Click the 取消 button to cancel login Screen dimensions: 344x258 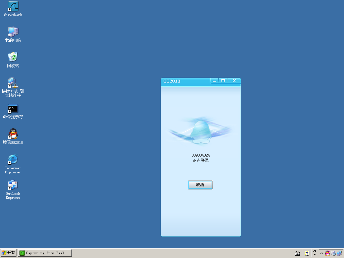(200, 185)
